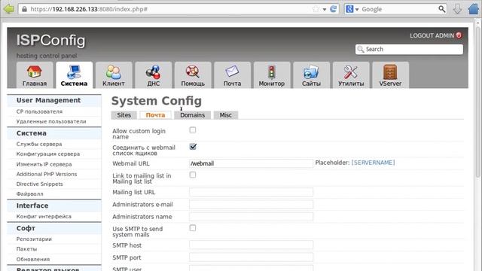The width and height of the screenshot is (482, 271).
Task: Click the padlock site identity icon
Action: pyautogui.click(x=25, y=9)
